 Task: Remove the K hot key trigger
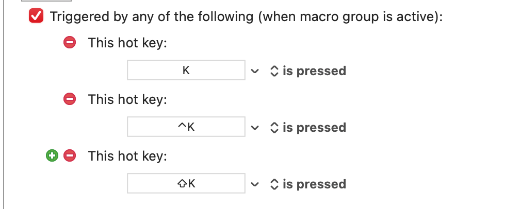(70, 43)
